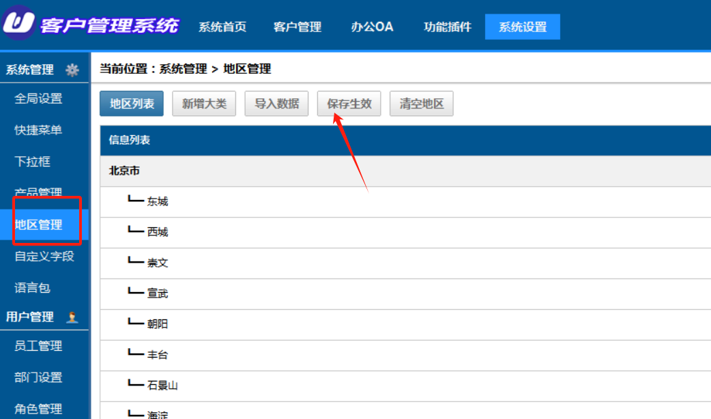Click the 清空地区 button

click(x=421, y=104)
